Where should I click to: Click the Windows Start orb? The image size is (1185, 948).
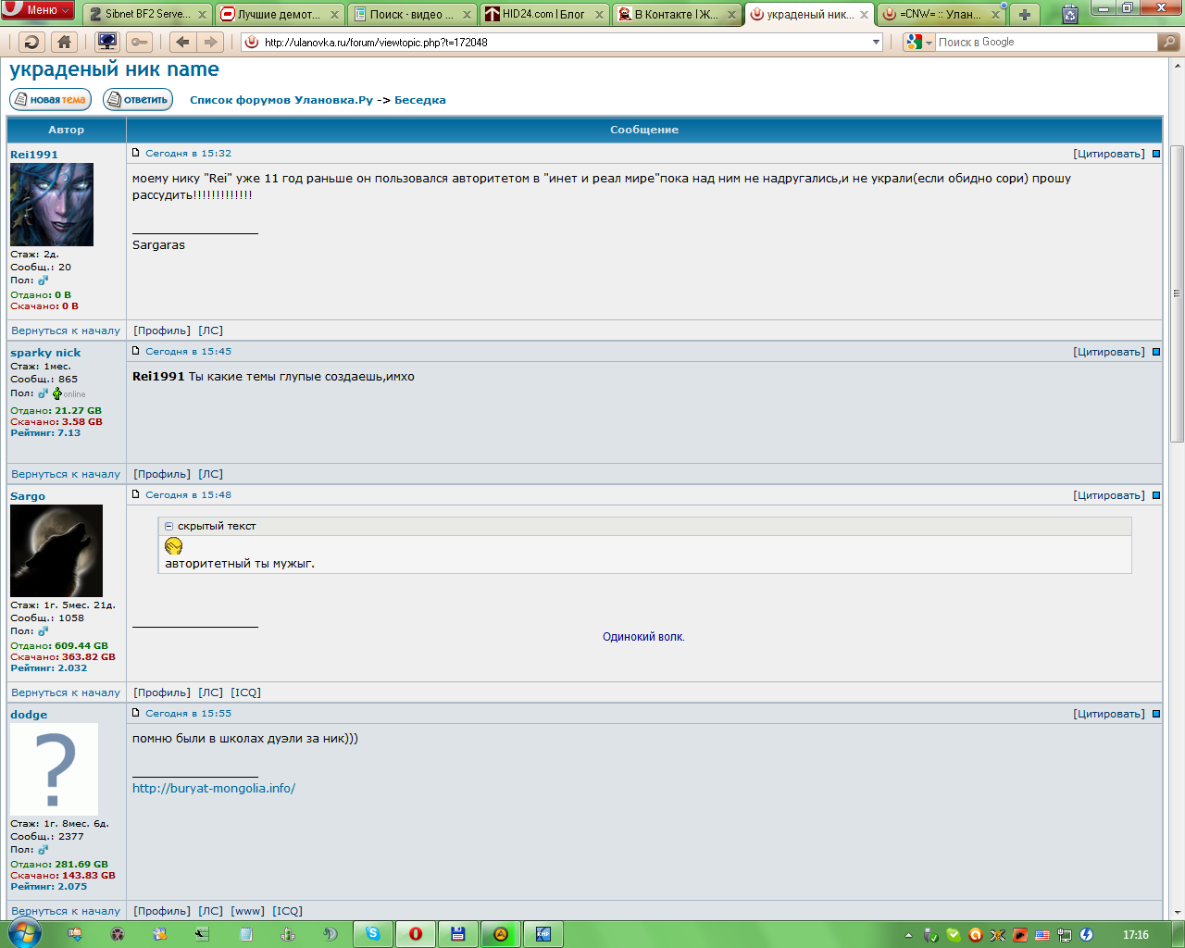coord(22,934)
